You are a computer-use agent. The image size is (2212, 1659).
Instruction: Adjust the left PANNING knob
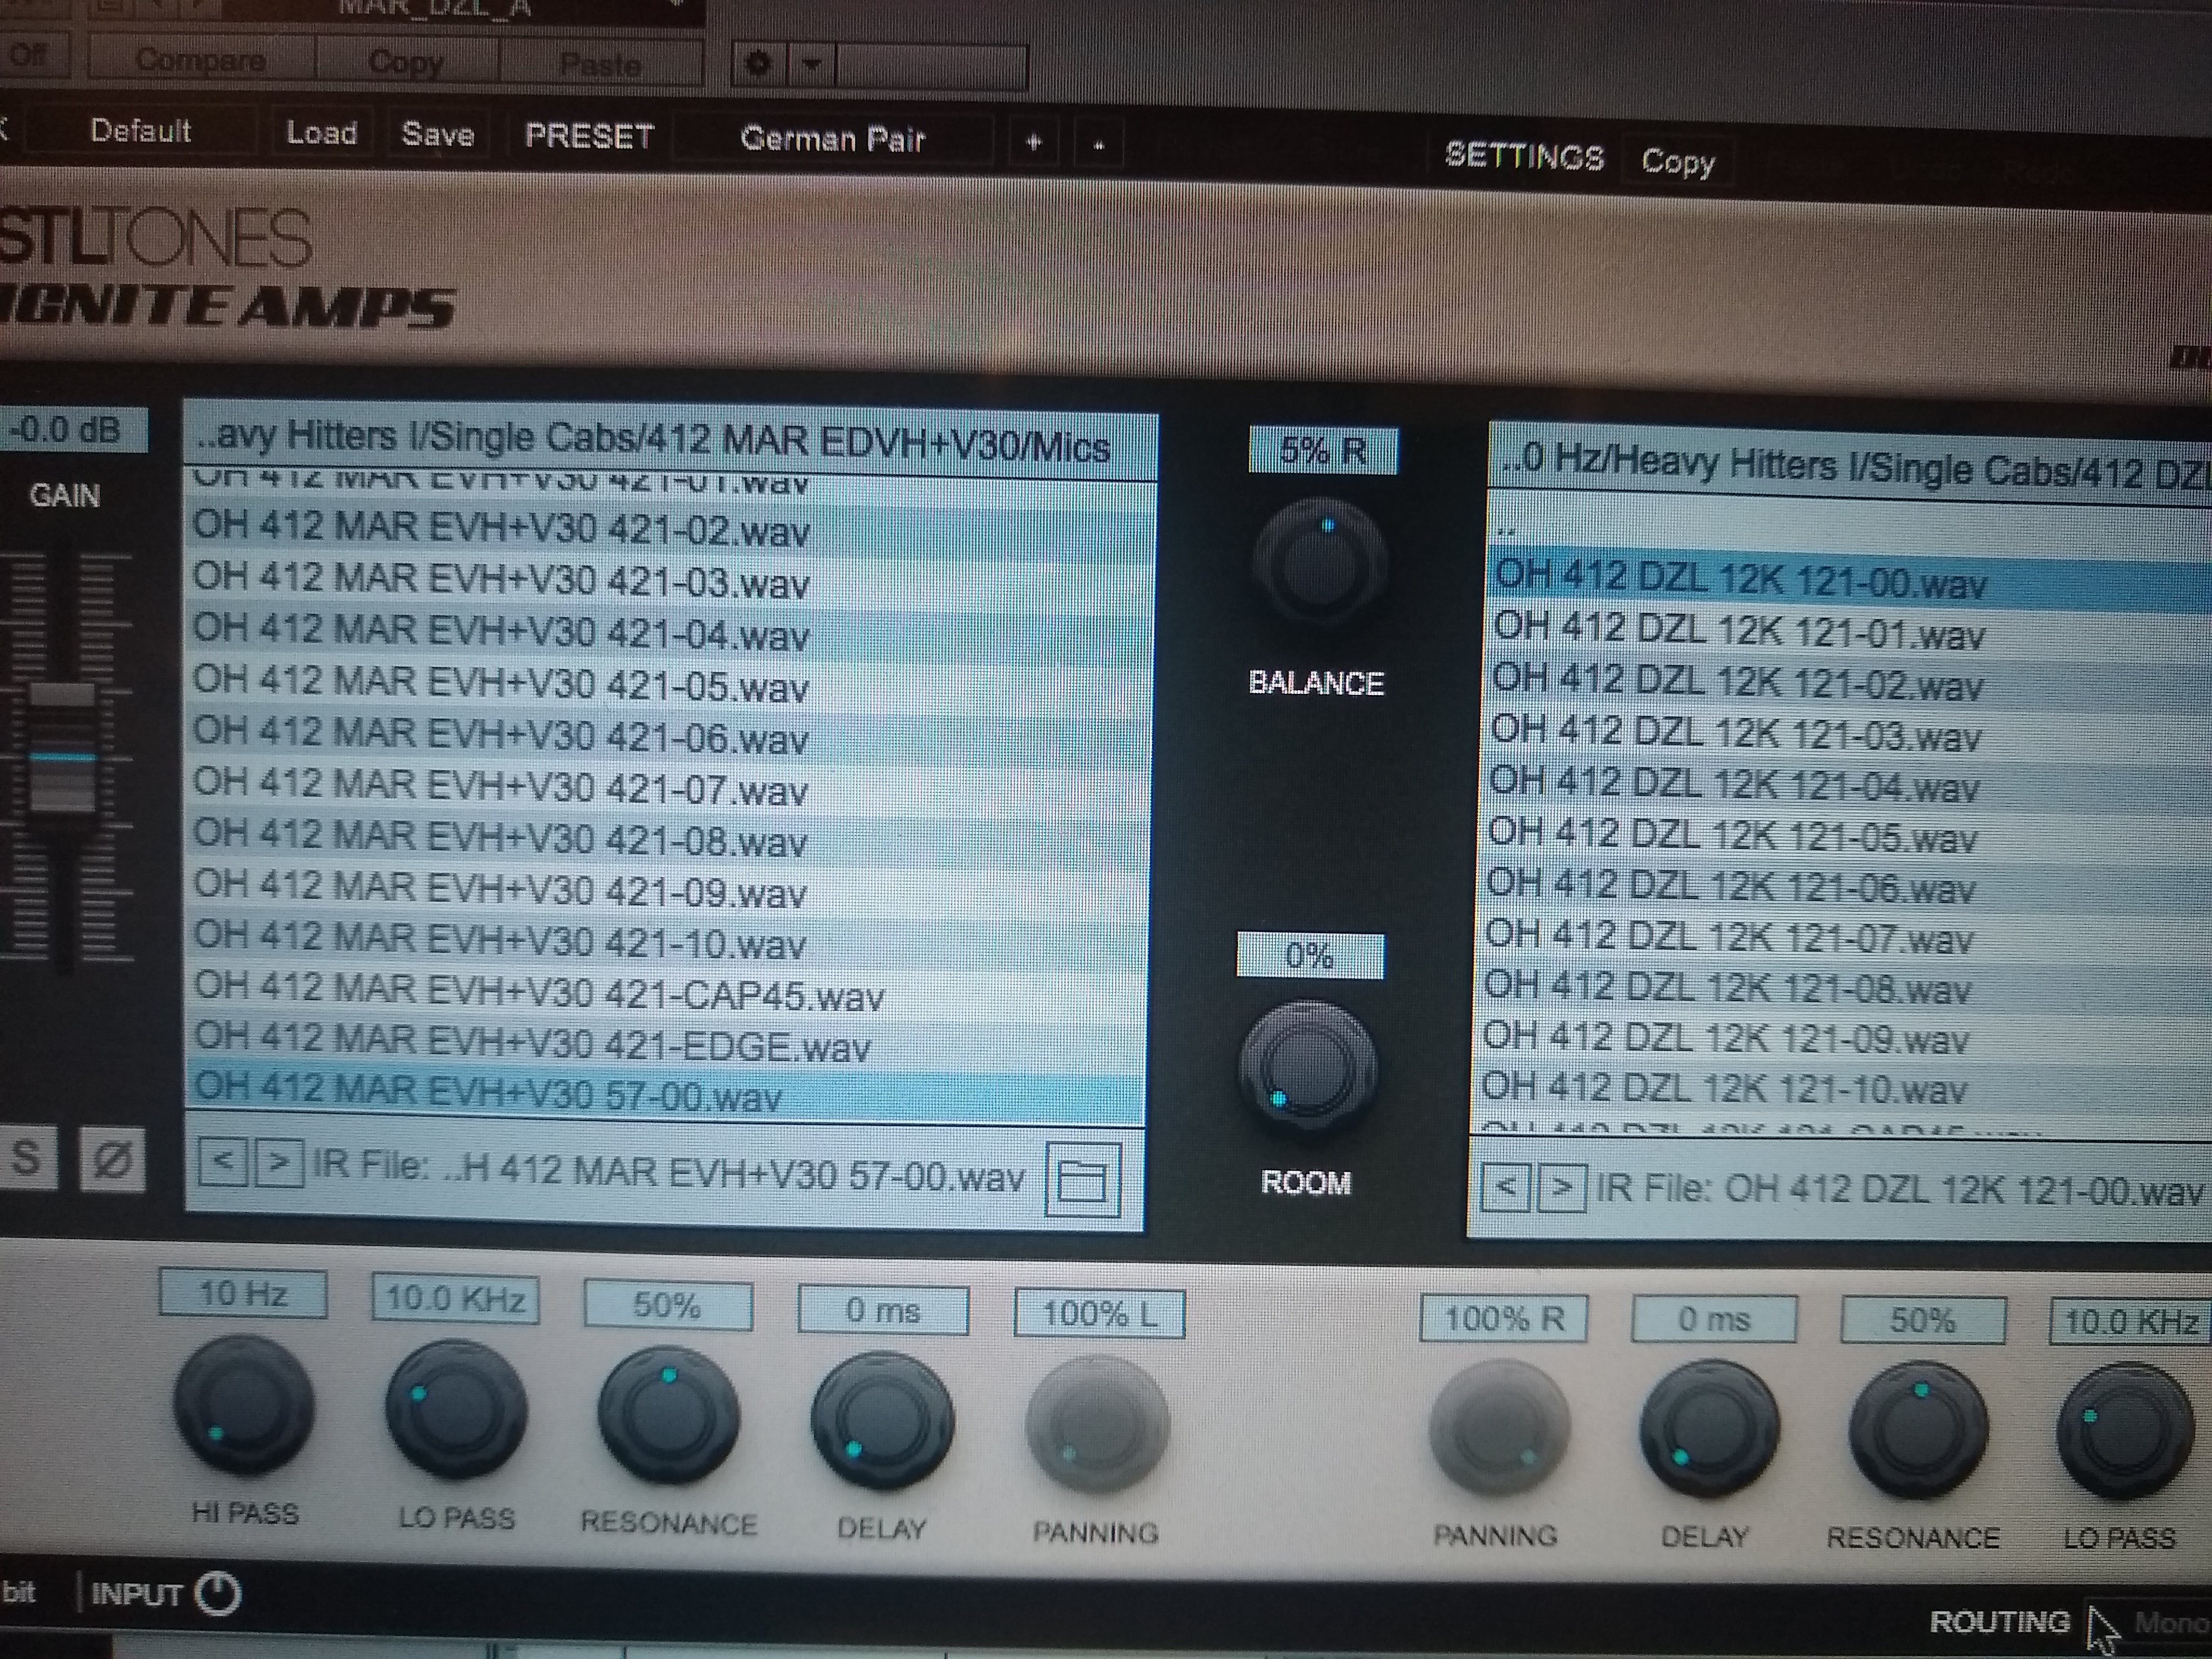click(x=1097, y=1425)
